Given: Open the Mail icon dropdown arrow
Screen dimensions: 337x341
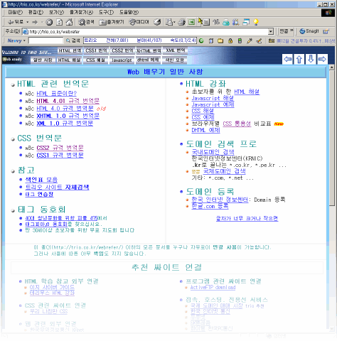Looking at the screenshot, I should pos(174,22).
